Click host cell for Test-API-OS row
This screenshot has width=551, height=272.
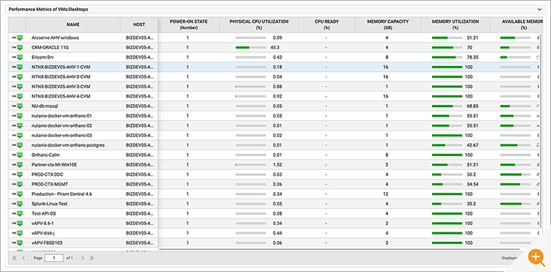(140, 213)
